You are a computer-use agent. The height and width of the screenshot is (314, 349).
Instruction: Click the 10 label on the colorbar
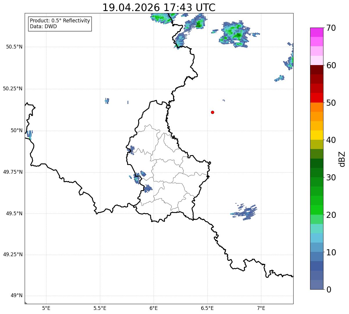(x=332, y=252)
